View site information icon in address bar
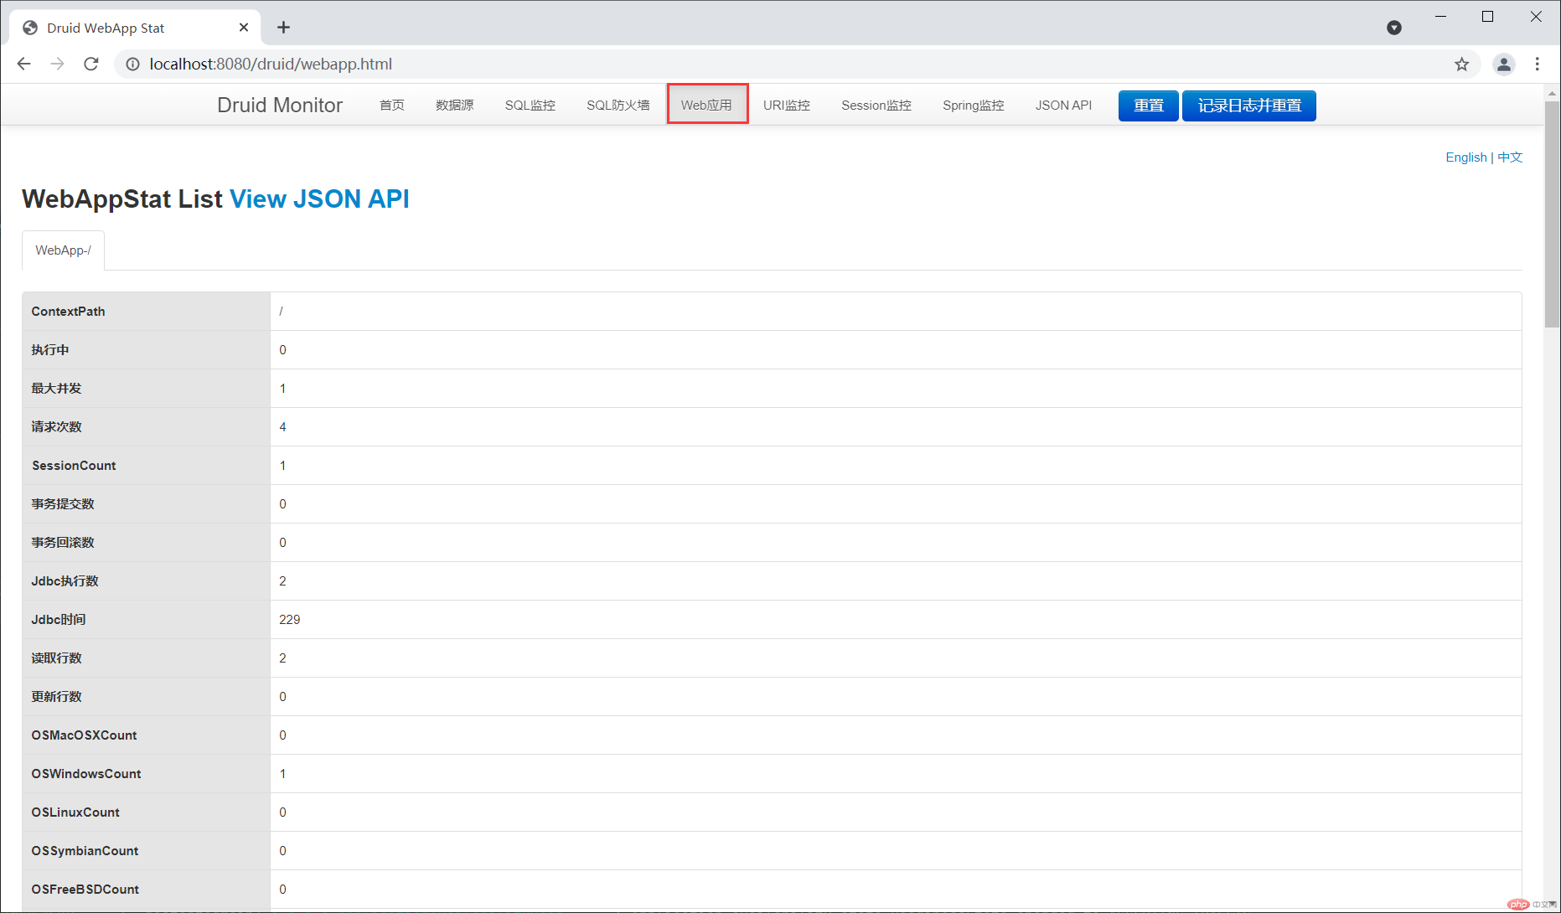This screenshot has height=913, width=1561. pos(132,64)
